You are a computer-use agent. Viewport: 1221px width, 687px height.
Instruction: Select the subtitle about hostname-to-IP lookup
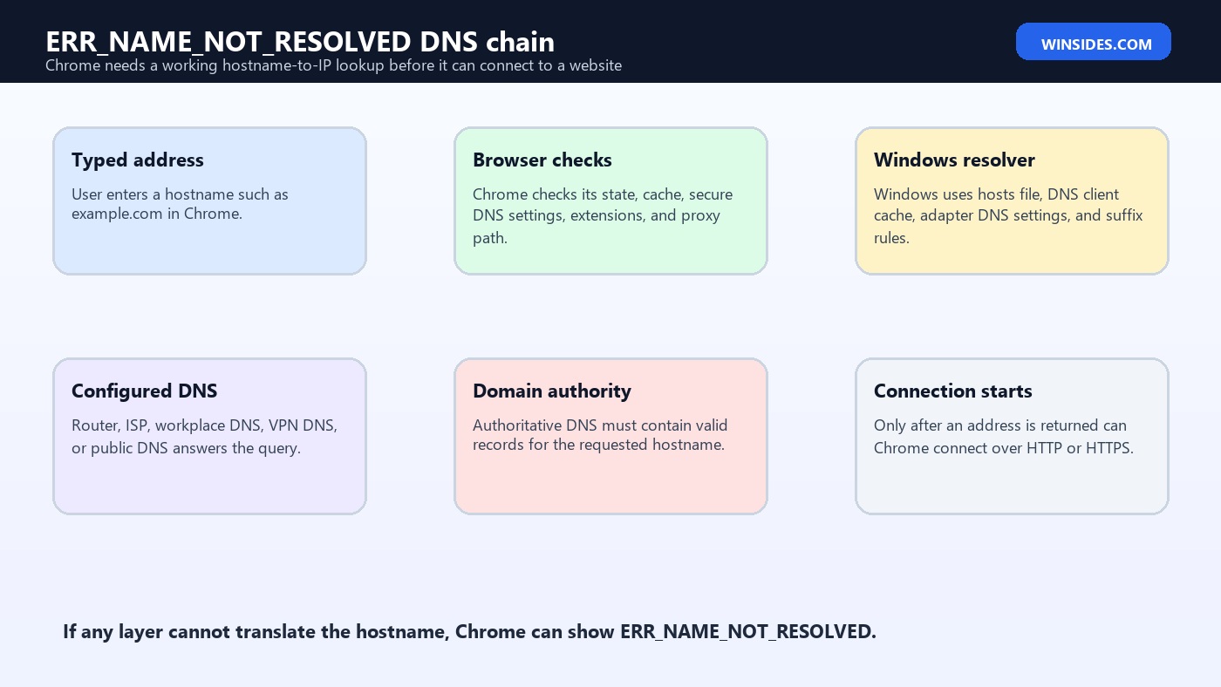click(333, 65)
